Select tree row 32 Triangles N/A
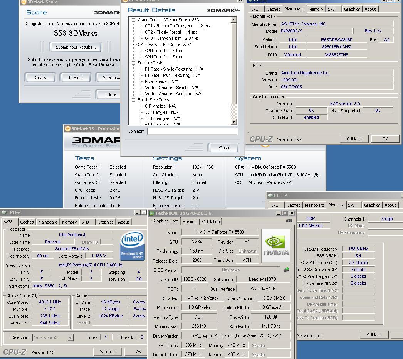The width and height of the screenshot is (403, 359). coord(161,112)
